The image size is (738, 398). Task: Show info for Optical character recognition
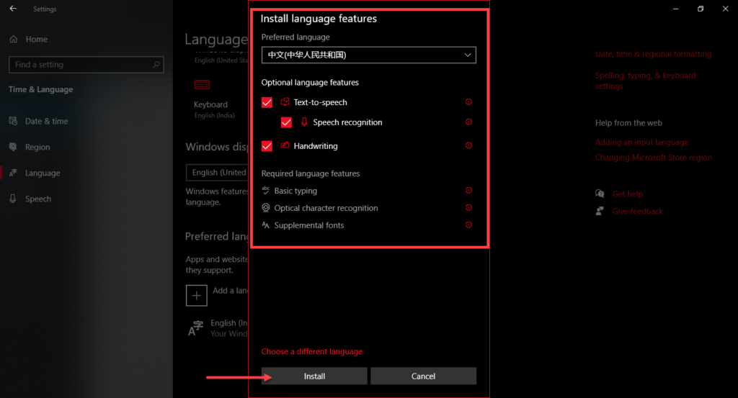[468, 208]
